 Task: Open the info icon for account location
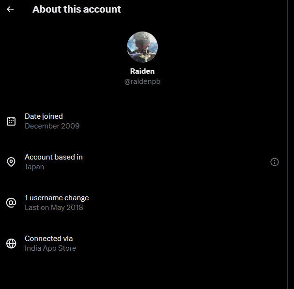coord(275,162)
